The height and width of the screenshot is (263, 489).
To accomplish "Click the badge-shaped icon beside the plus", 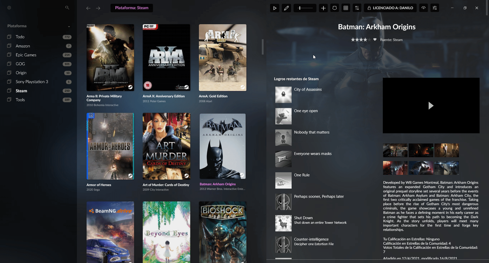I will point(334,8).
